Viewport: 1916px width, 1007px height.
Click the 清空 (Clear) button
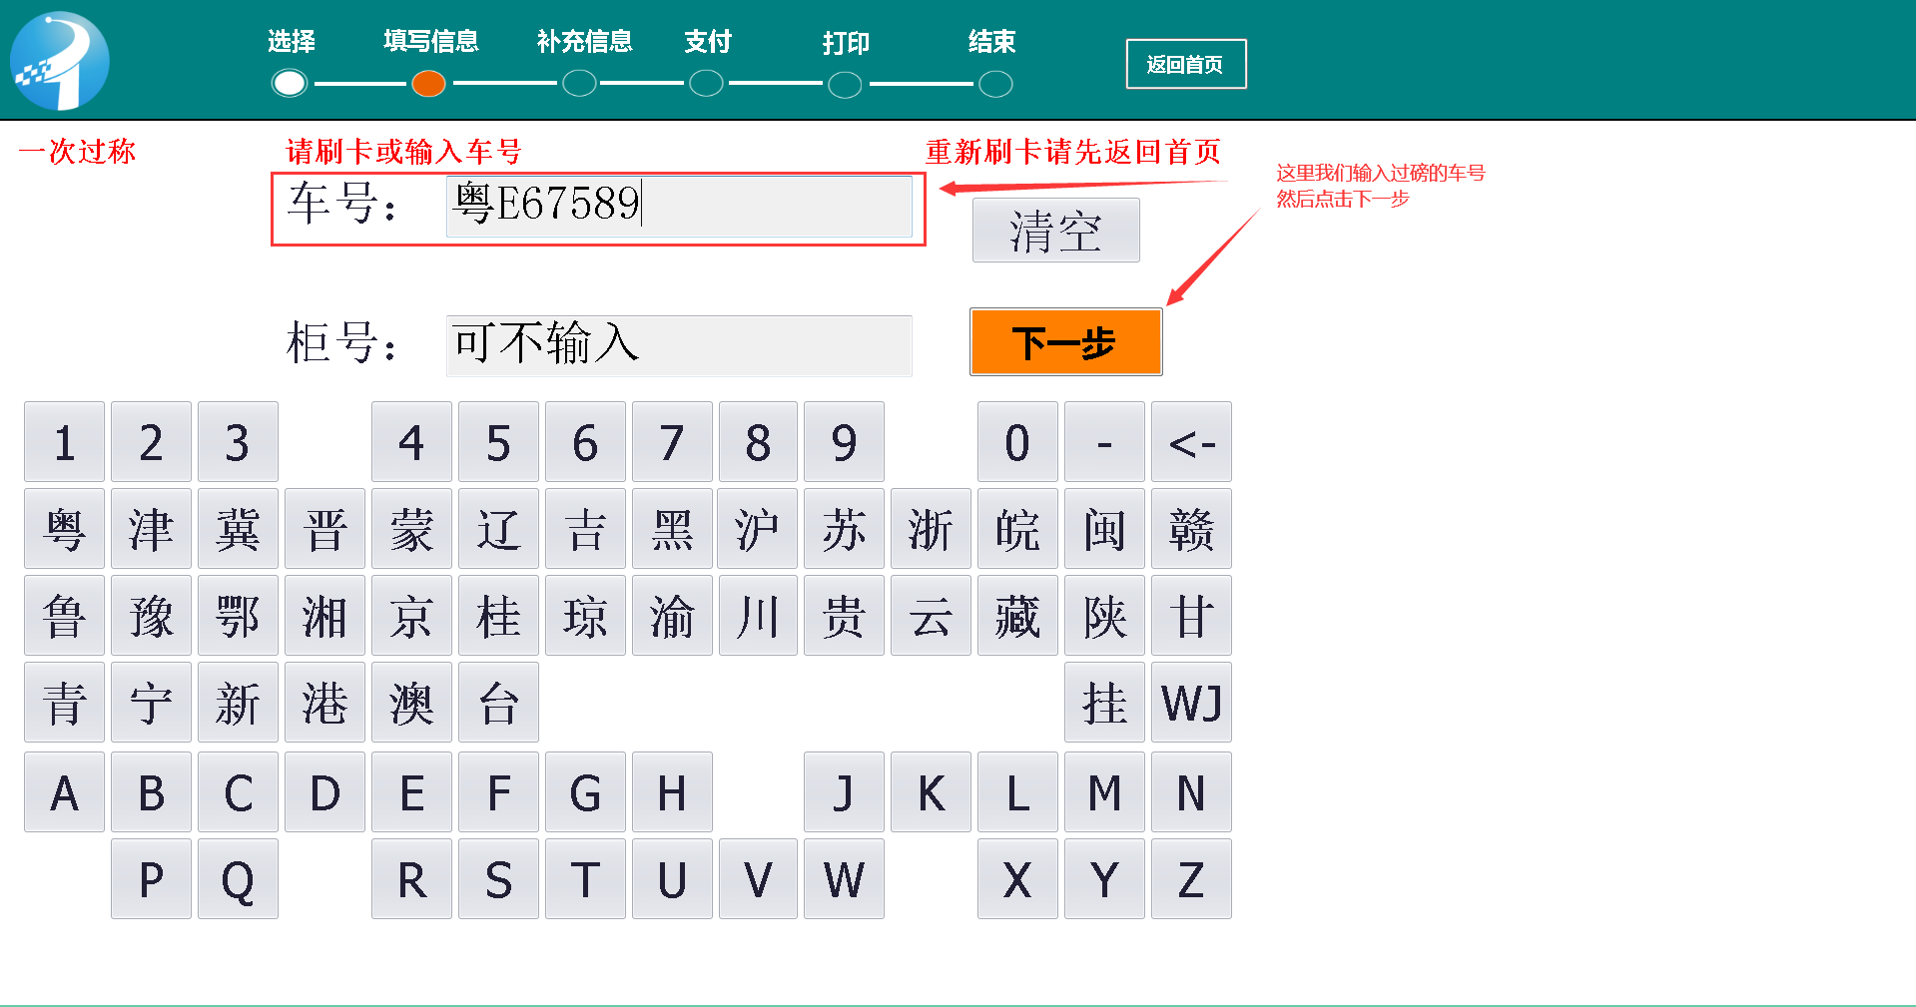click(1055, 230)
